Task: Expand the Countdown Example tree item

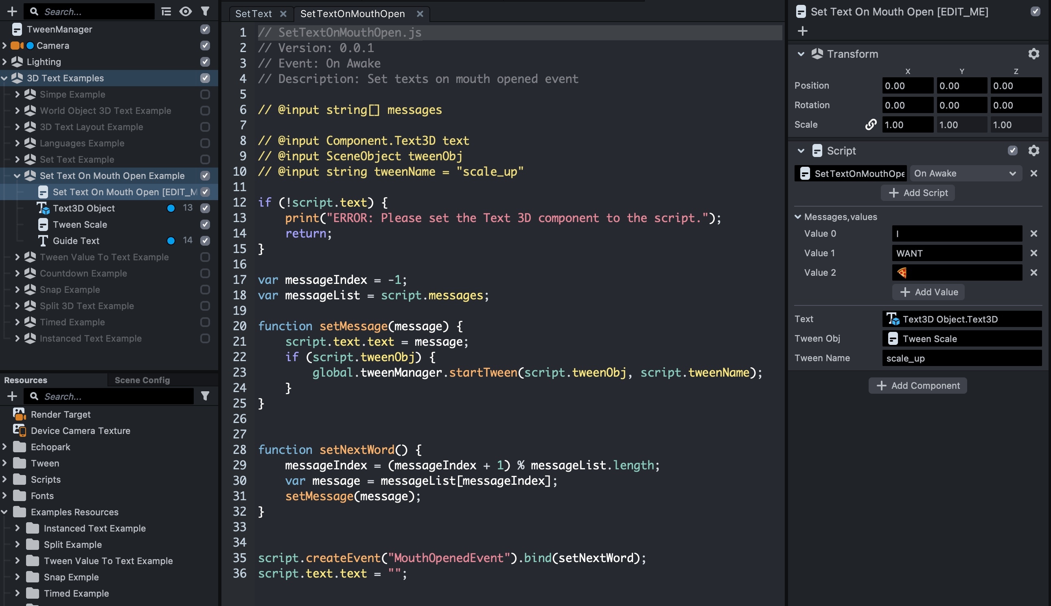Action: pyautogui.click(x=17, y=273)
